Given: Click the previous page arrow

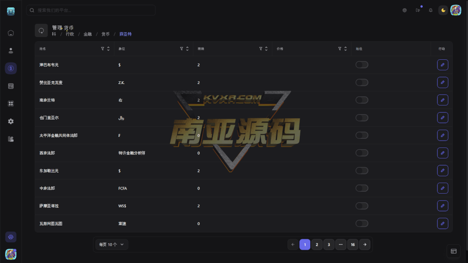Looking at the screenshot, I should pos(293,245).
